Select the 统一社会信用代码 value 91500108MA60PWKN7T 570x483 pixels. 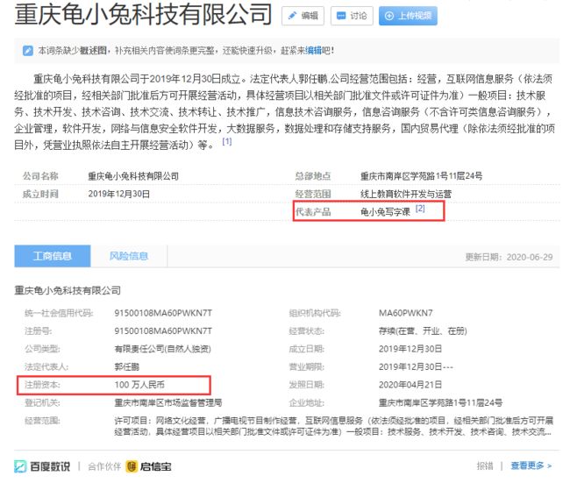(163, 313)
